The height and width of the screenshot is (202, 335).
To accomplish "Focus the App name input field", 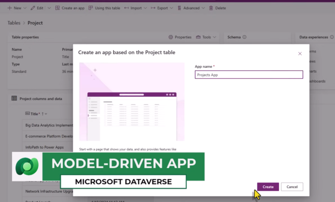I will click(249, 75).
